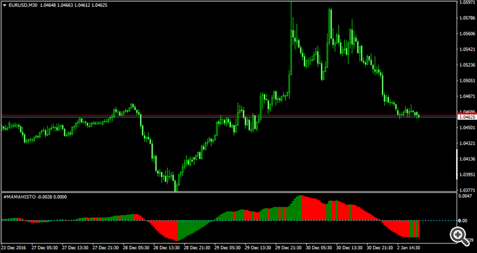
Task: Click price axis label 1.05421
Action: [x=467, y=49]
